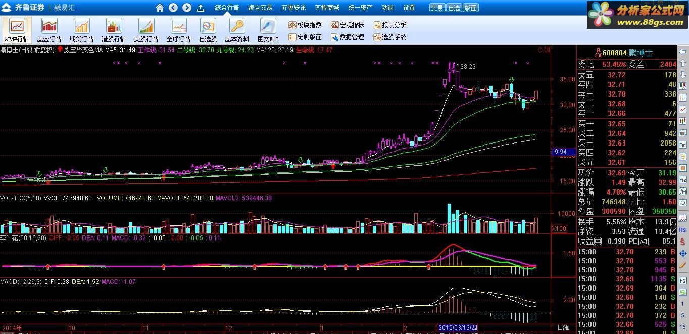Click the green refresh sidebar icon
Screen dimensions: 689x334
[683, 292]
